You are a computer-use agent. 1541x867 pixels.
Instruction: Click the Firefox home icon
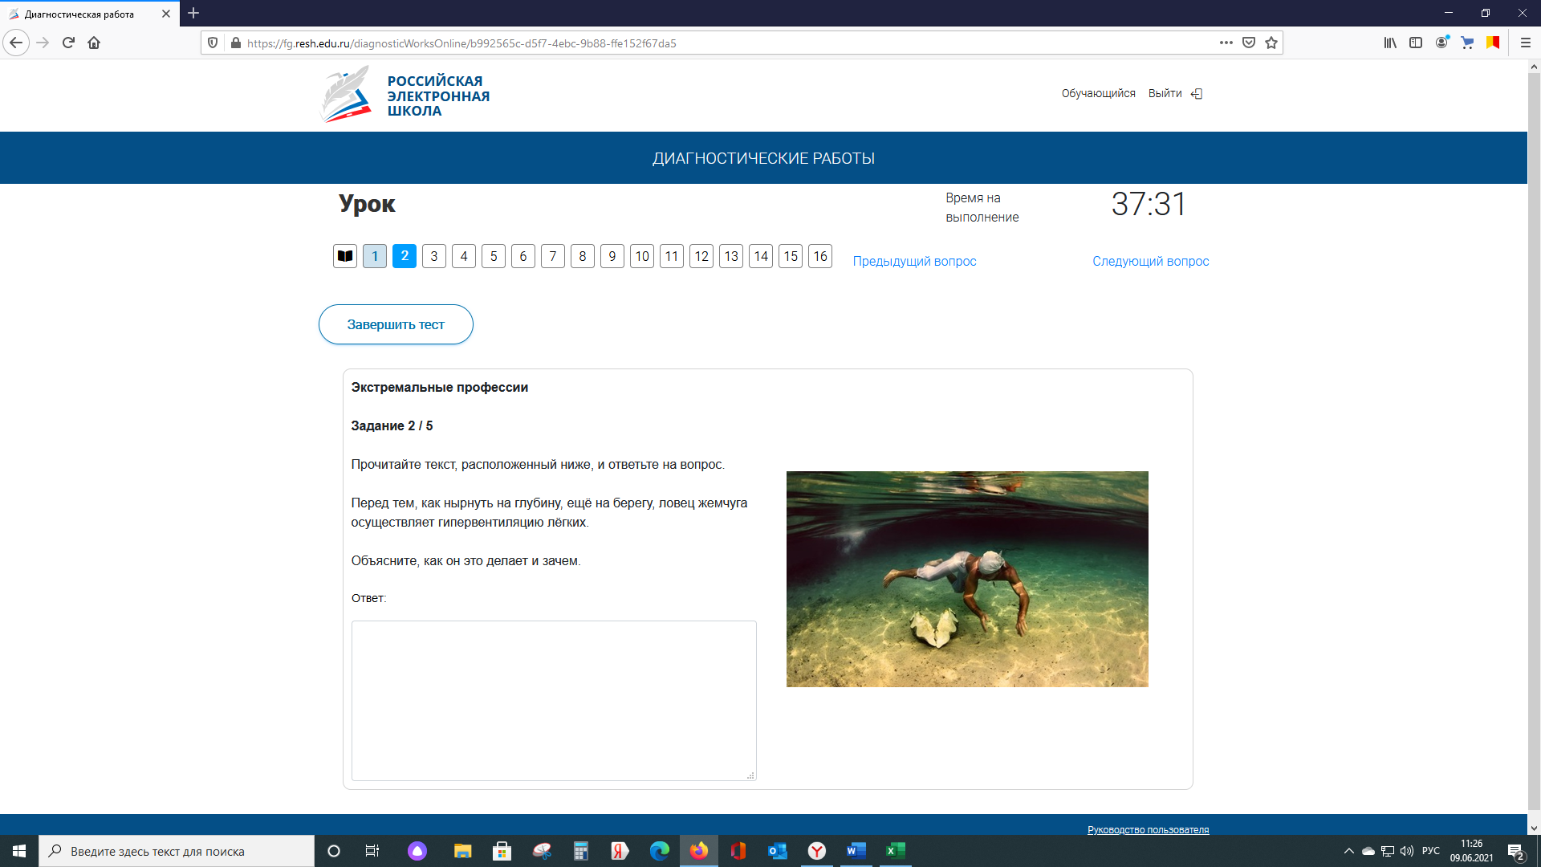click(x=94, y=43)
